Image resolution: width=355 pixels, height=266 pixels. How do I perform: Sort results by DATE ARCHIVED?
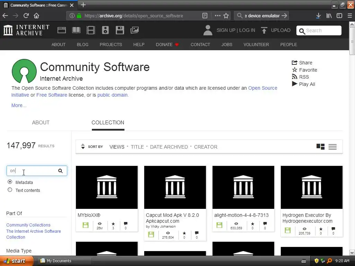point(169,147)
